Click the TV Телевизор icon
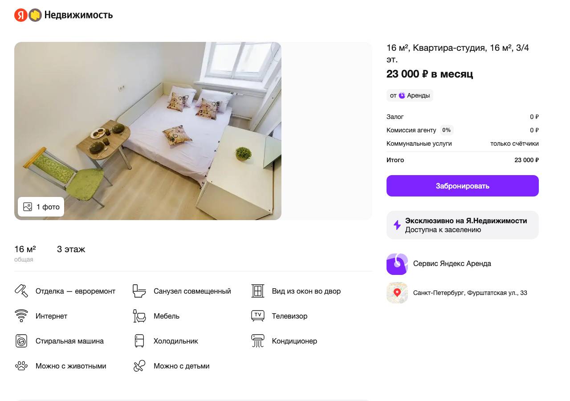The width and height of the screenshot is (570, 401). [258, 316]
